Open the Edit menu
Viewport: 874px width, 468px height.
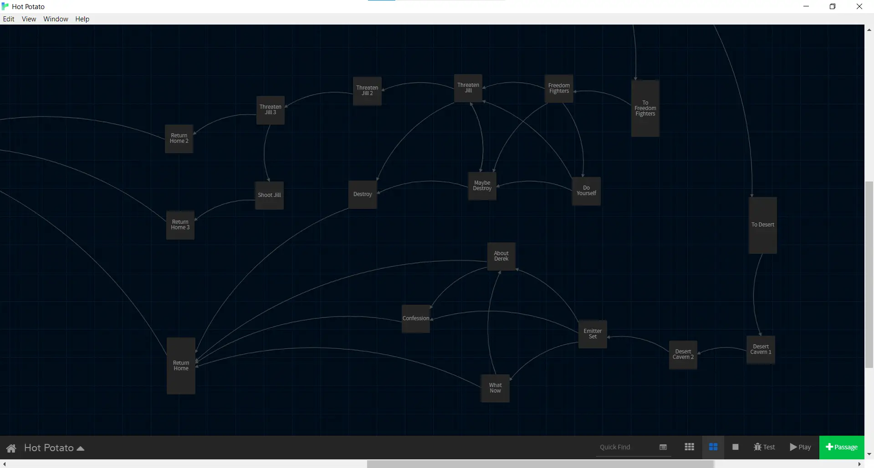point(9,19)
